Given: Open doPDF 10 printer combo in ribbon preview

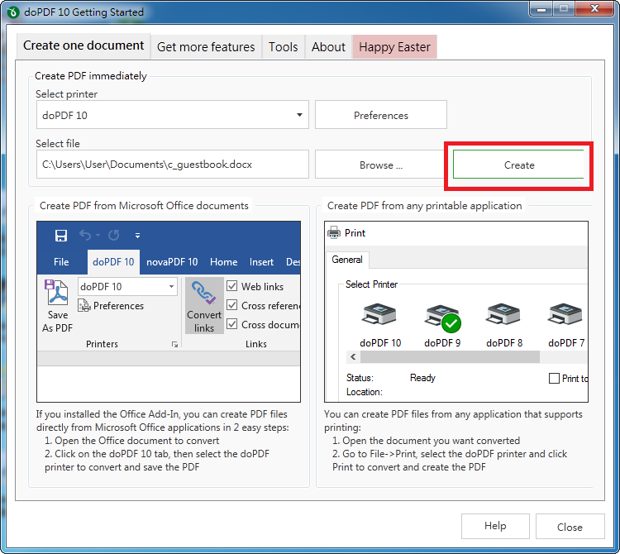Looking at the screenshot, I should click(171, 286).
